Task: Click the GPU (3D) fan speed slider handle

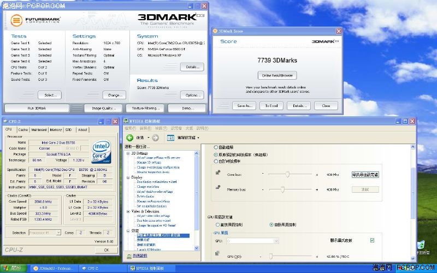Action: point(270,256)
